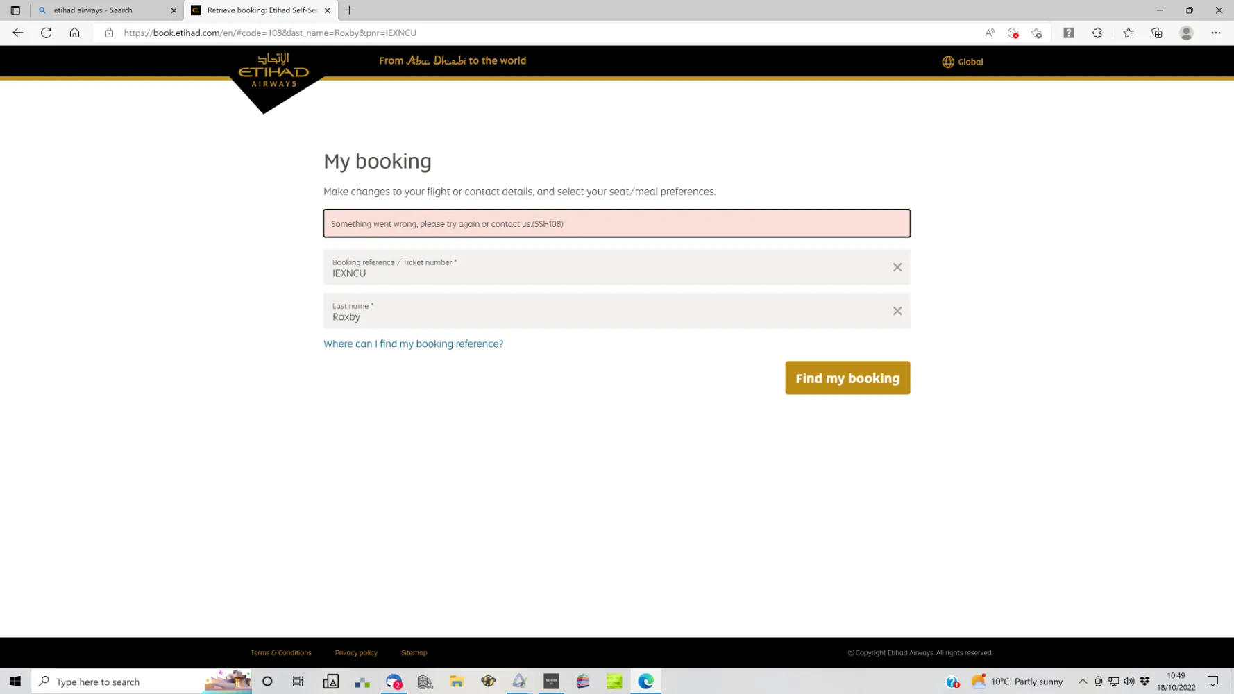Open Where can I find my booking reference

413,344
